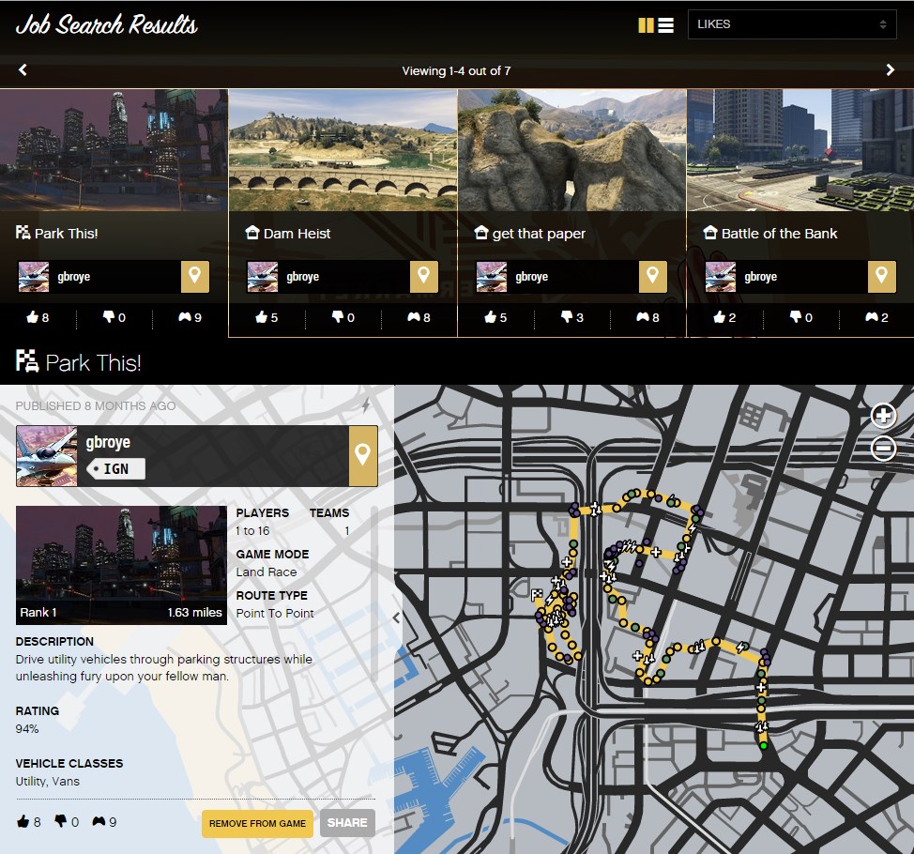The width and height of the screenshot is (914, 854).
Task: Click the race finish flag marker on map
Action: tap(536, 595)
